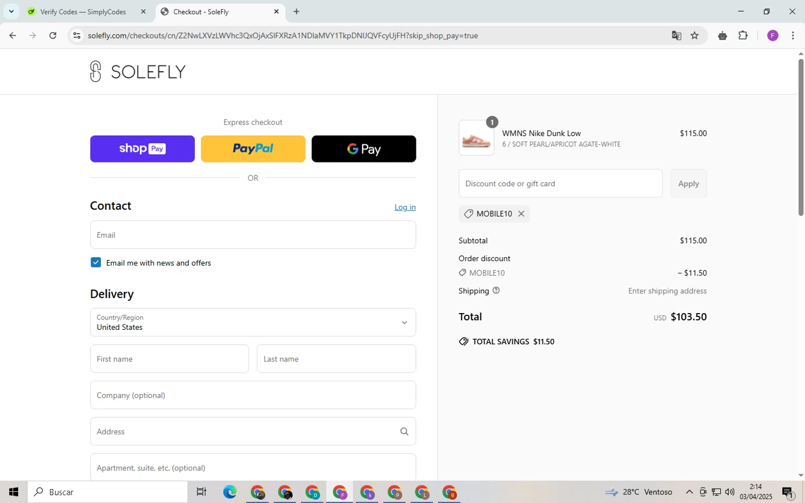This screenshot has height=503, width=805.
Task: Pay with Shop Pay
Action: point(142,149)
